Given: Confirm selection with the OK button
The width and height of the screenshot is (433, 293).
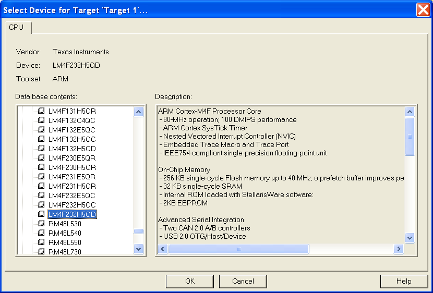Looking at the screenshot, I should [x=190, y=281].
